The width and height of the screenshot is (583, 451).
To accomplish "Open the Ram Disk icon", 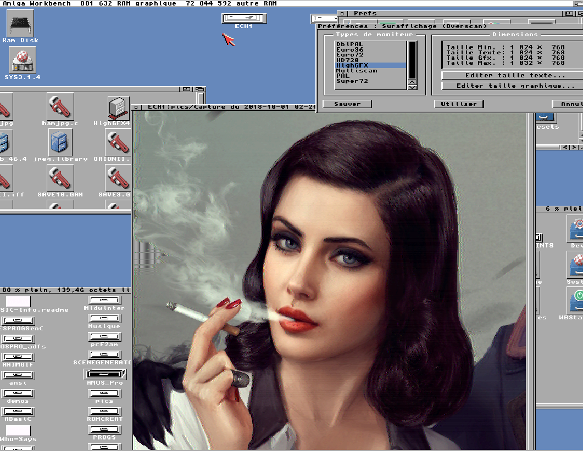I will click(21, 24).
